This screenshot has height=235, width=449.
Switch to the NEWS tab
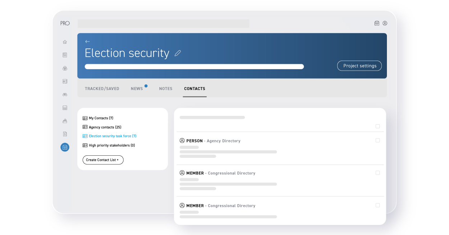pos(137,89)
